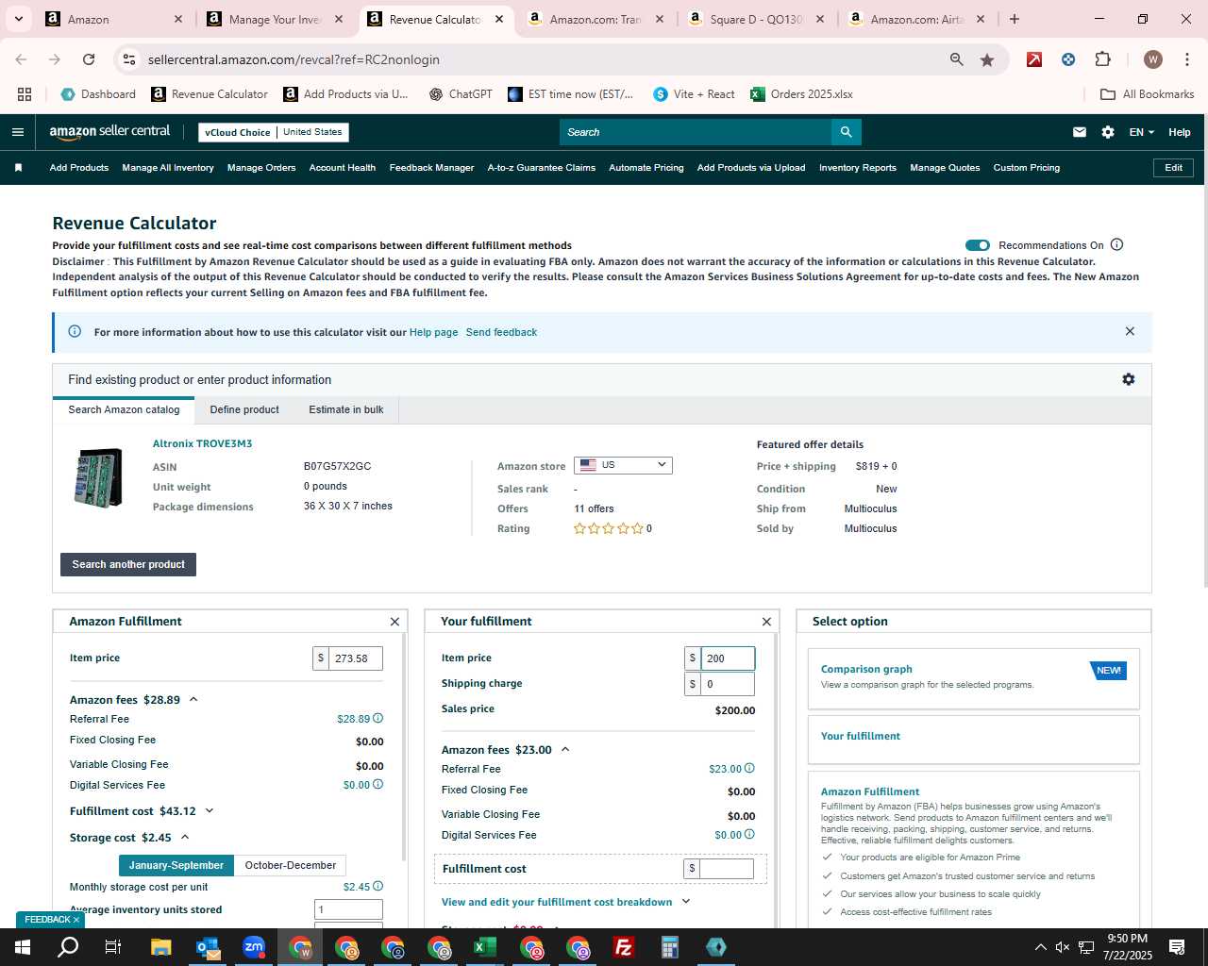This screenshot has width=1208, height=966.
Task: Click Average inventory units stored field
Action: [348, 909]
